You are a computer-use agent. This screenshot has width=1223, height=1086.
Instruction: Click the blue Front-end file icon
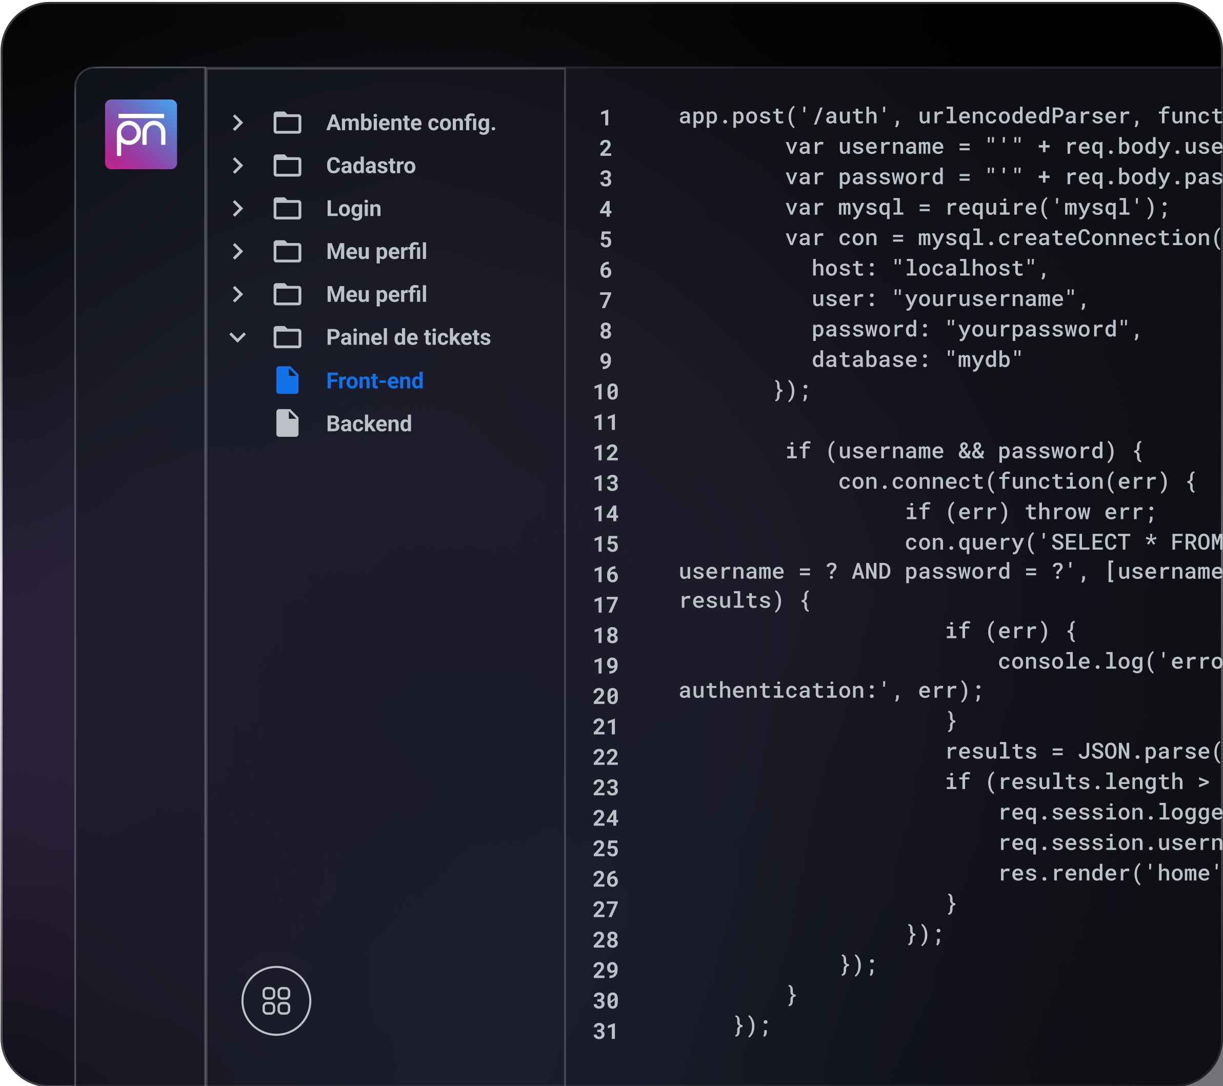click(x=287, y=380)
